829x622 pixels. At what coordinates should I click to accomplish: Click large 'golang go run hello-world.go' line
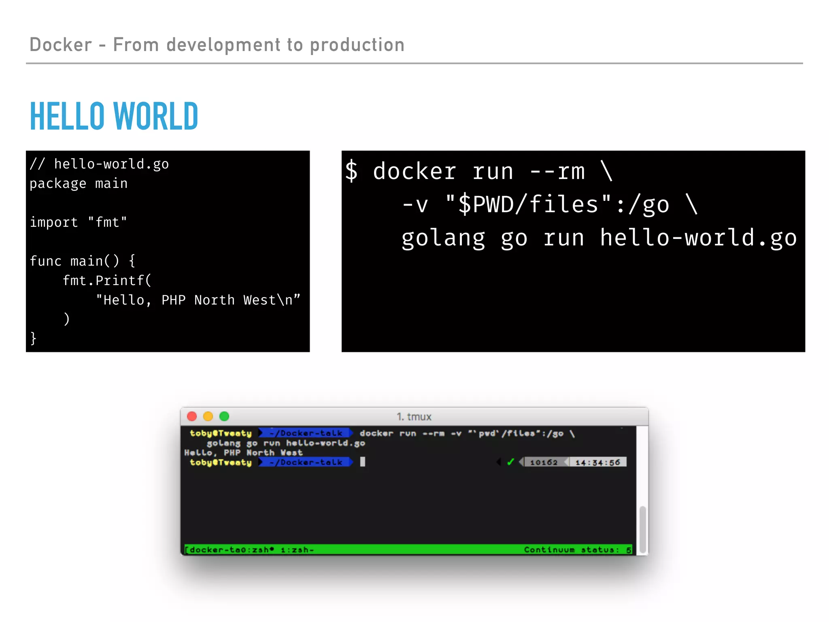click(599, 238)
